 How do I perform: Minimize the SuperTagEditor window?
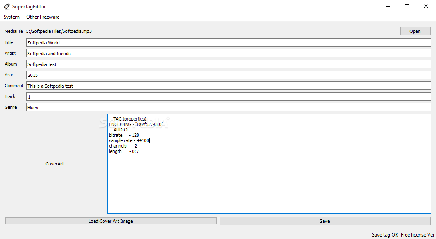388,6
